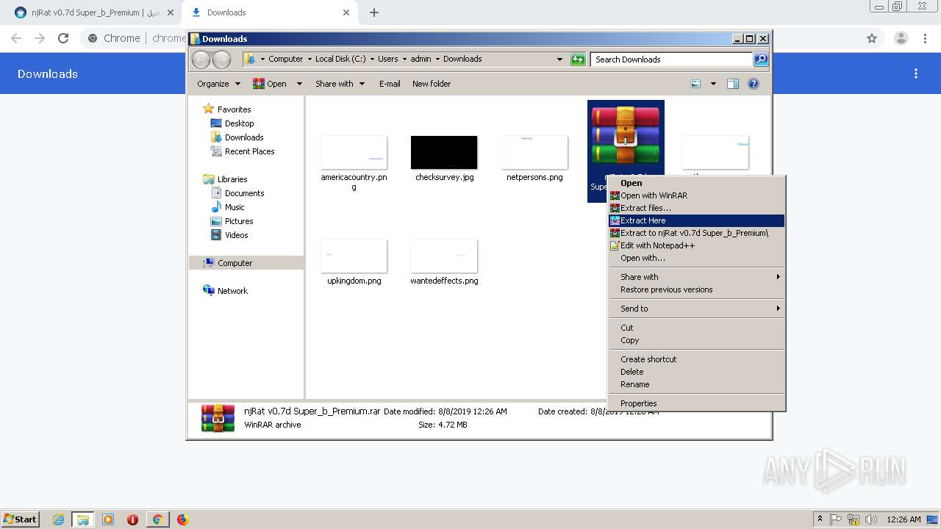This screenshot has width=941, height=529.
Task: Bookmark page with Chrome star icon
Action: (x=872, y=38)
